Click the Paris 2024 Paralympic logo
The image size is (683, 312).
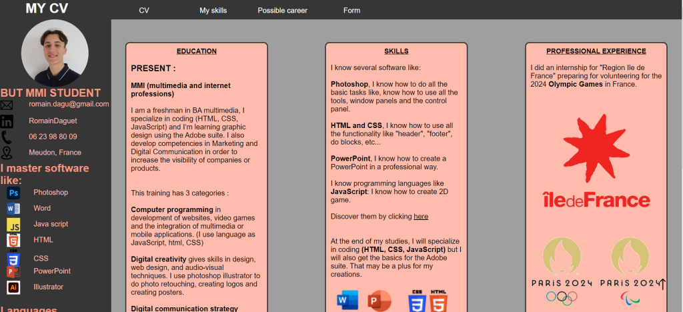coord(630,271)
